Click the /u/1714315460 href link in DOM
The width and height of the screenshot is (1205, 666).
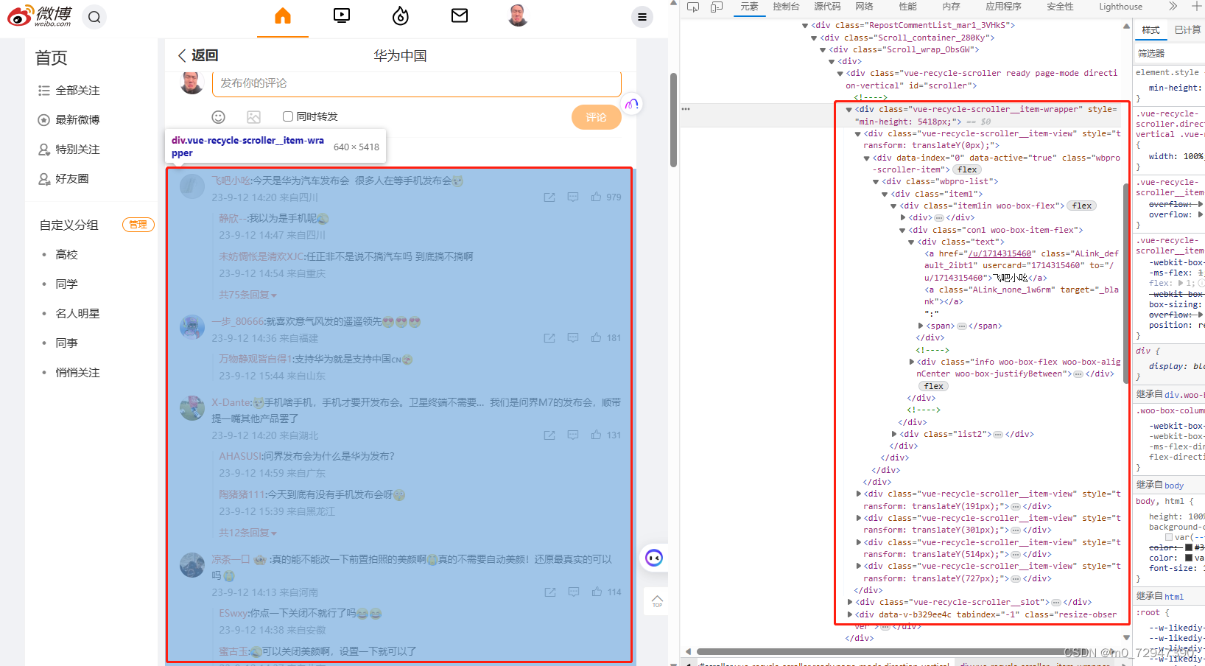pyautogui.click(x=1000, y=253)
